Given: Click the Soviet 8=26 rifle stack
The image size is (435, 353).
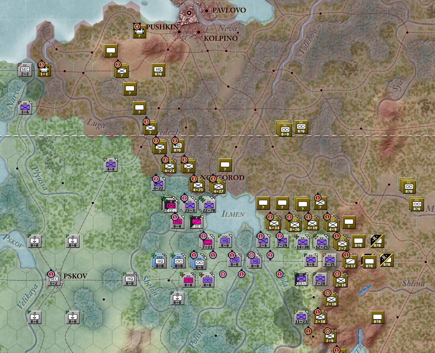Looking at the screenshot, I should pyautogui.click(x=294, y=224).
